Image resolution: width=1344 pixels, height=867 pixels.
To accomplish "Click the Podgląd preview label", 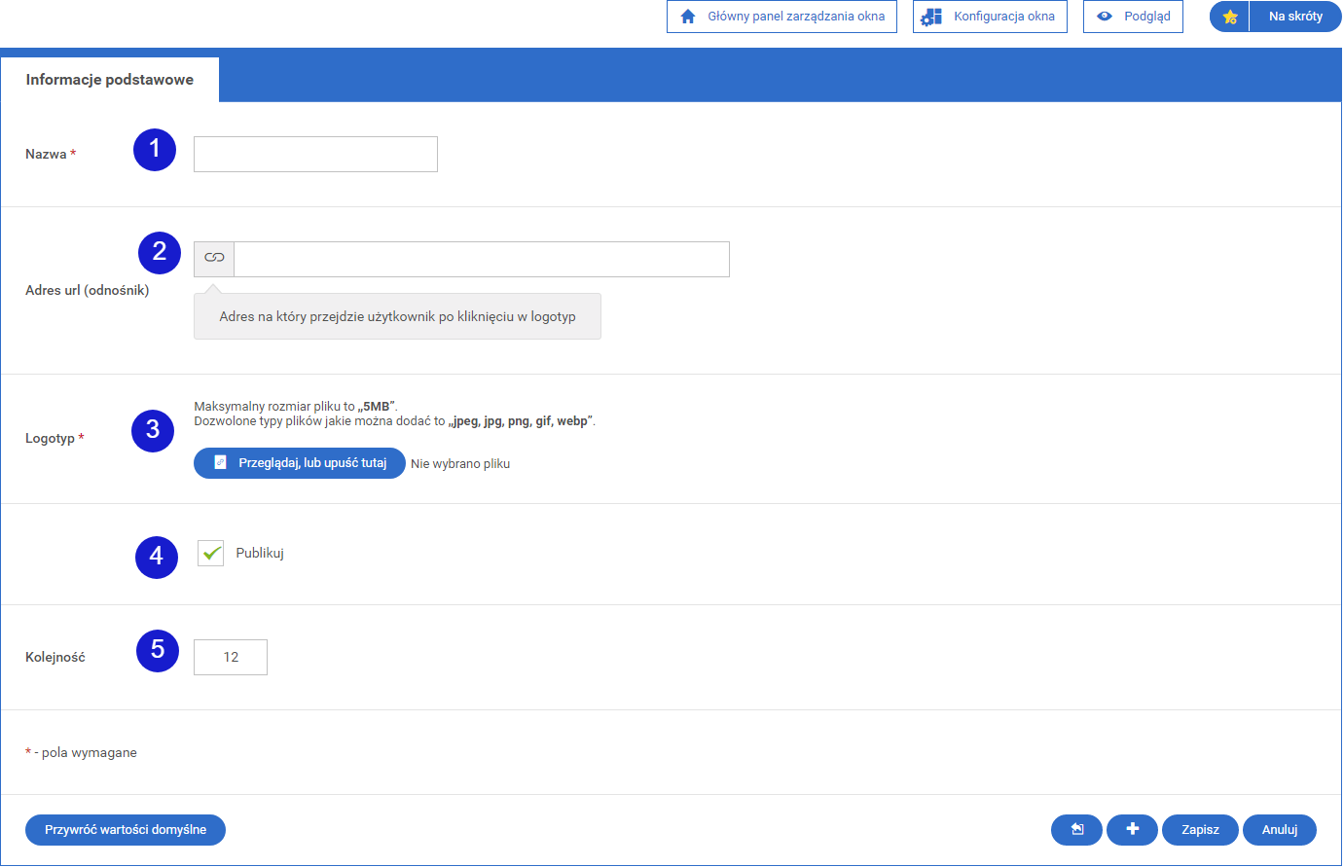I will point(1146,17).
